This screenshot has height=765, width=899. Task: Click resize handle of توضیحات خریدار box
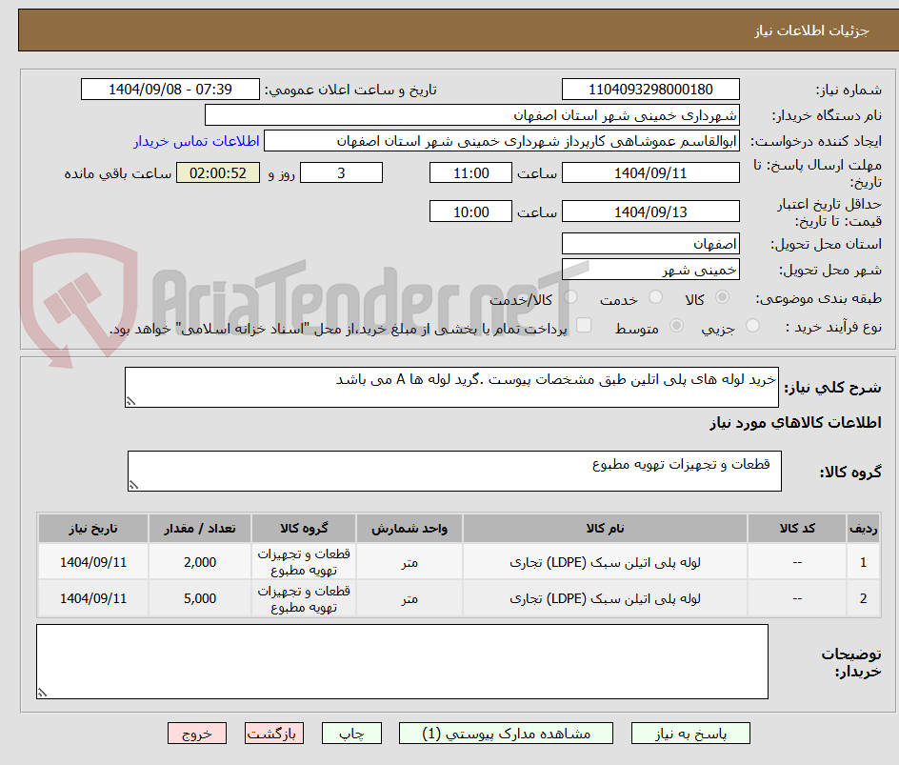(x=43, y=693)
